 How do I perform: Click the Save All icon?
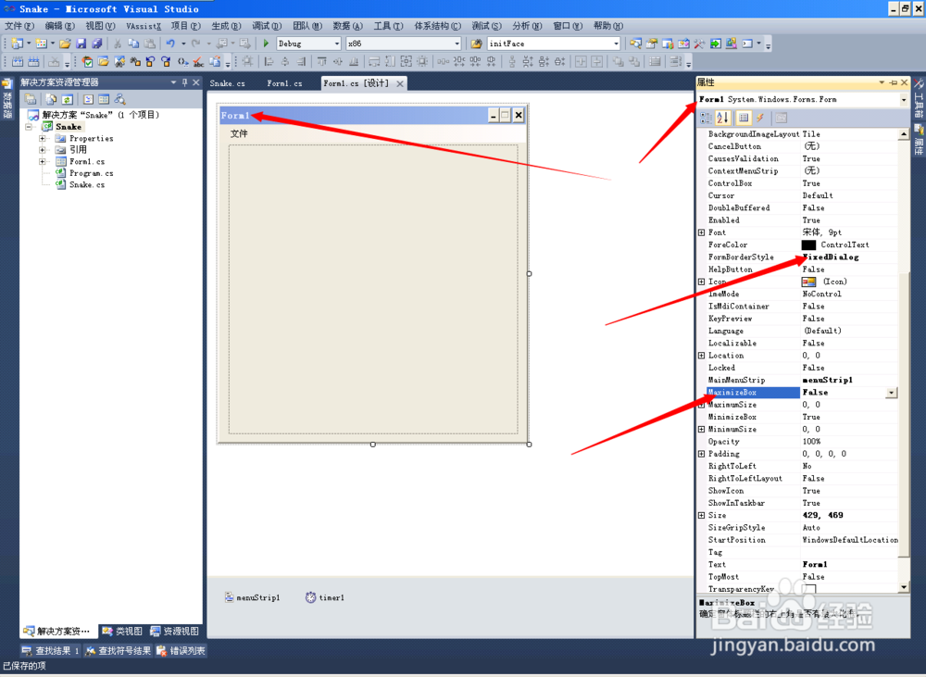97,44
